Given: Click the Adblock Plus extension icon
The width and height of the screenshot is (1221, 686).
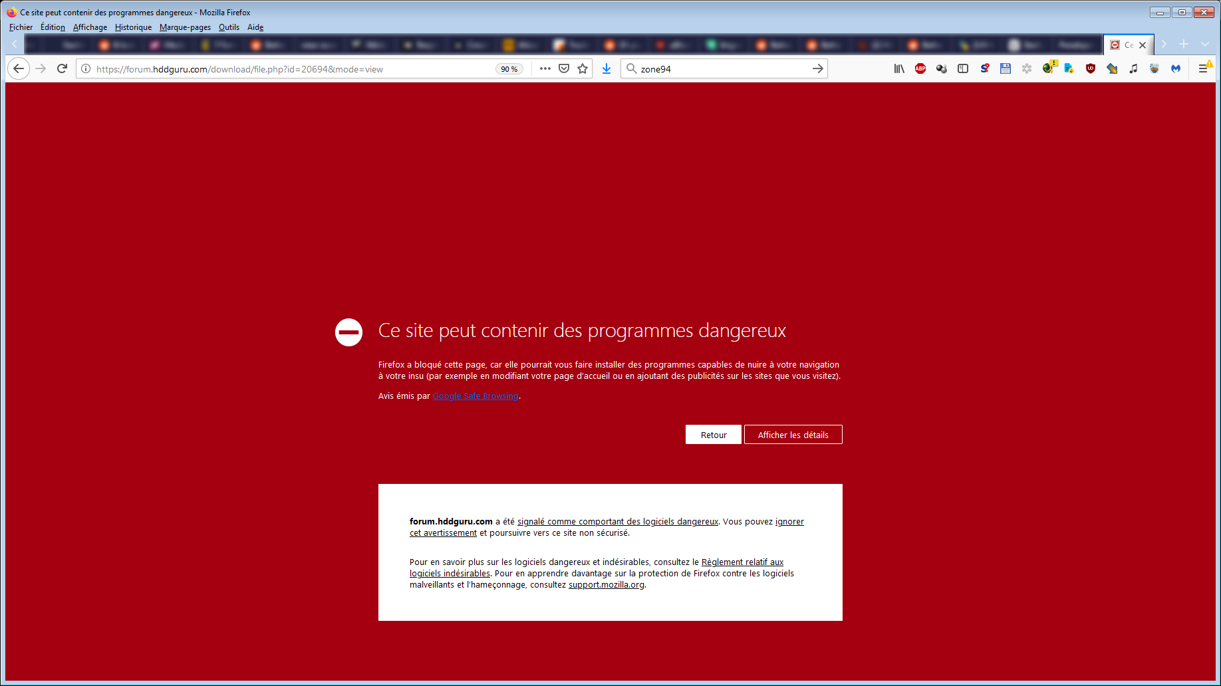Looking at the screenshot, I should pos(920,68).
